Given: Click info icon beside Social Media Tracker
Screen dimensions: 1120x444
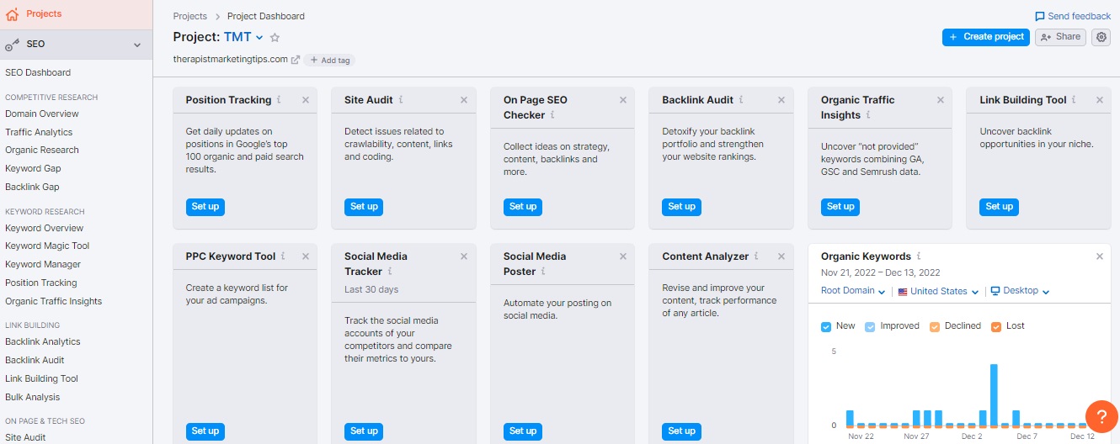Looking at the screenshot, I should [390, 271].
